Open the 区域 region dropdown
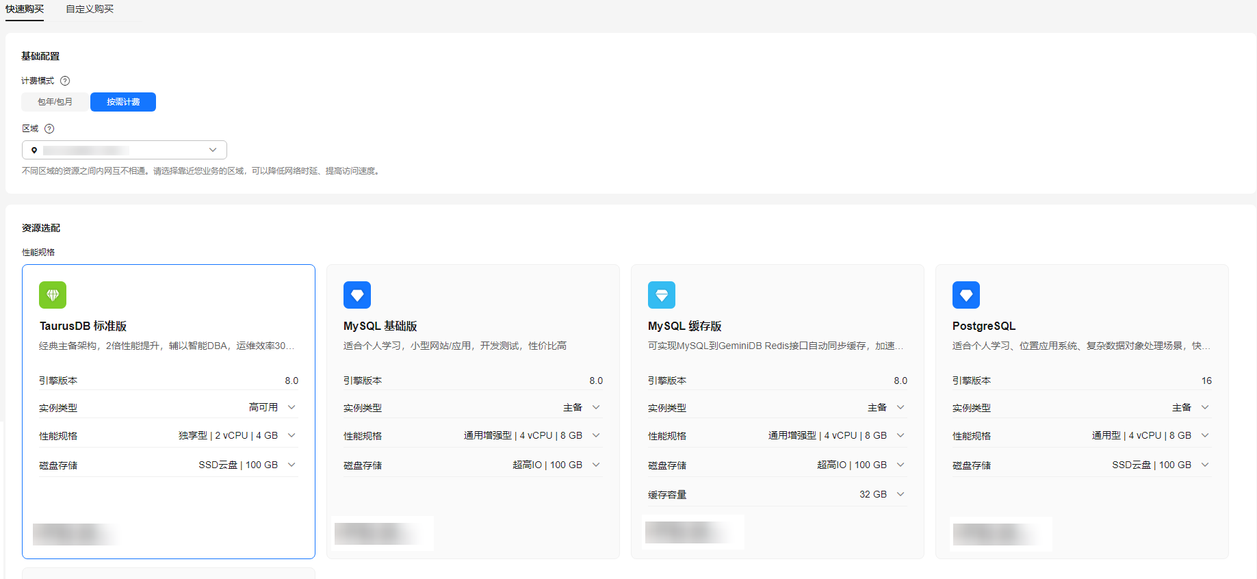The image size is (1257, 579). (212, 150)
